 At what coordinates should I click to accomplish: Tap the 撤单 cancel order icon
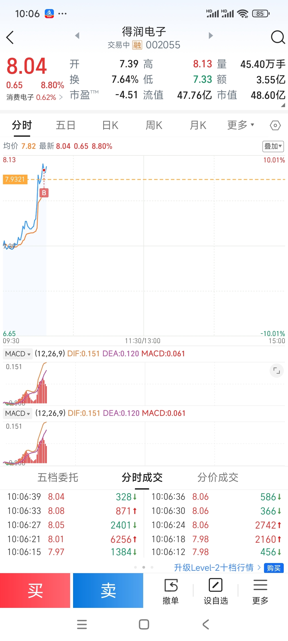click(171, 592)
